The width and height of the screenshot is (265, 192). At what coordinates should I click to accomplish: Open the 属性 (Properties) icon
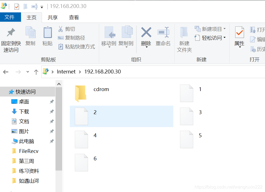[239, 34]
